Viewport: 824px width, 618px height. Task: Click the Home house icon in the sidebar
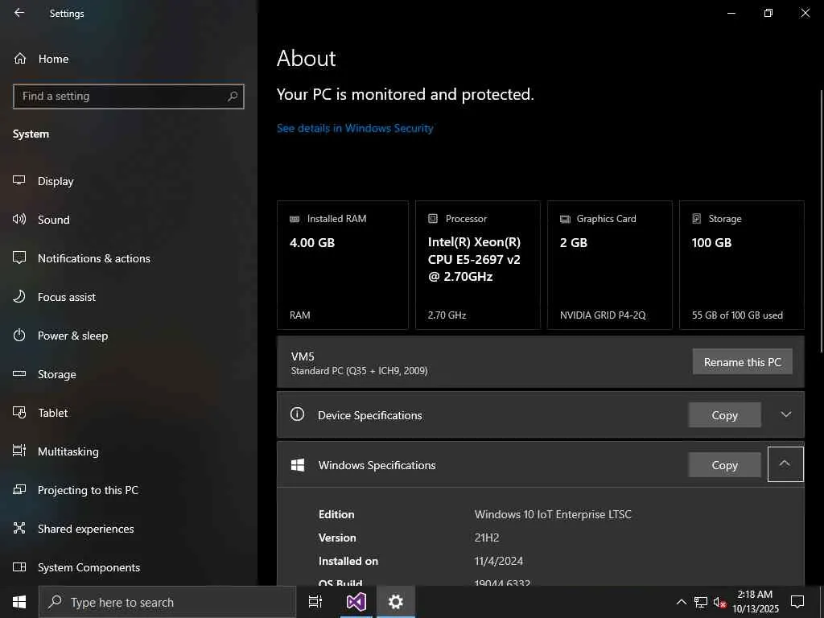19,58
